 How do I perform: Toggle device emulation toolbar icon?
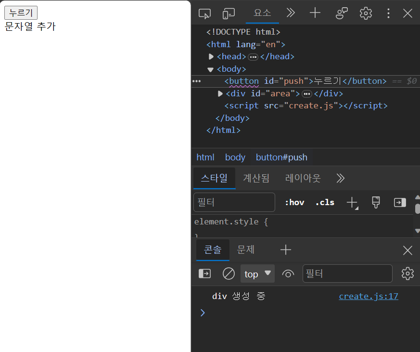point(229,13)
